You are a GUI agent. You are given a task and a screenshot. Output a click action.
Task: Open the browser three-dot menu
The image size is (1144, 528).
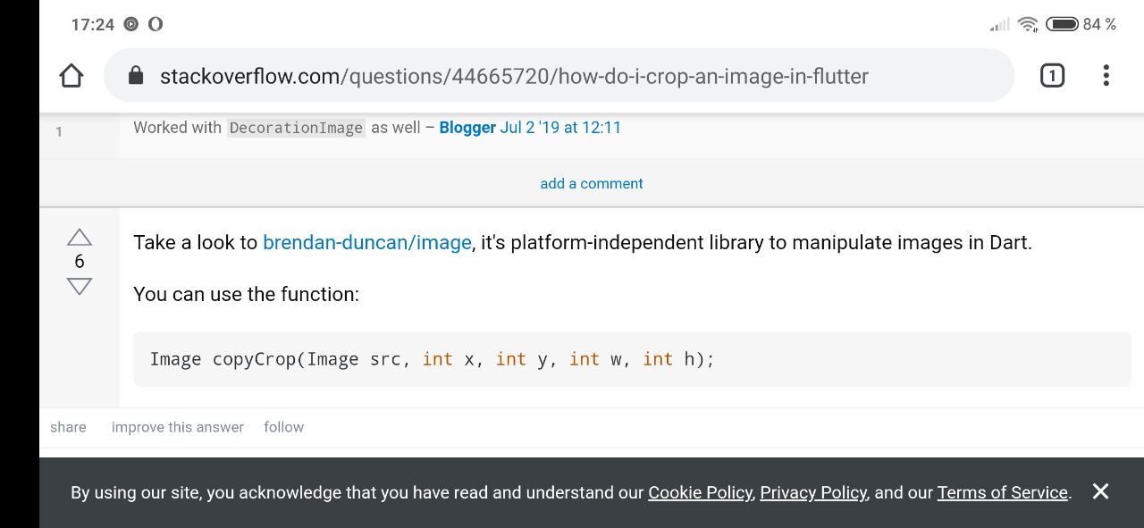[1106, 76]
